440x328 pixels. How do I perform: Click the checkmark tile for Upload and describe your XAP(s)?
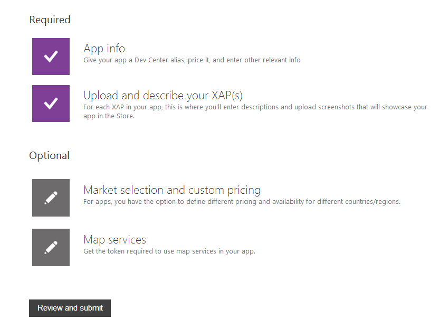(x=51, y=104)
